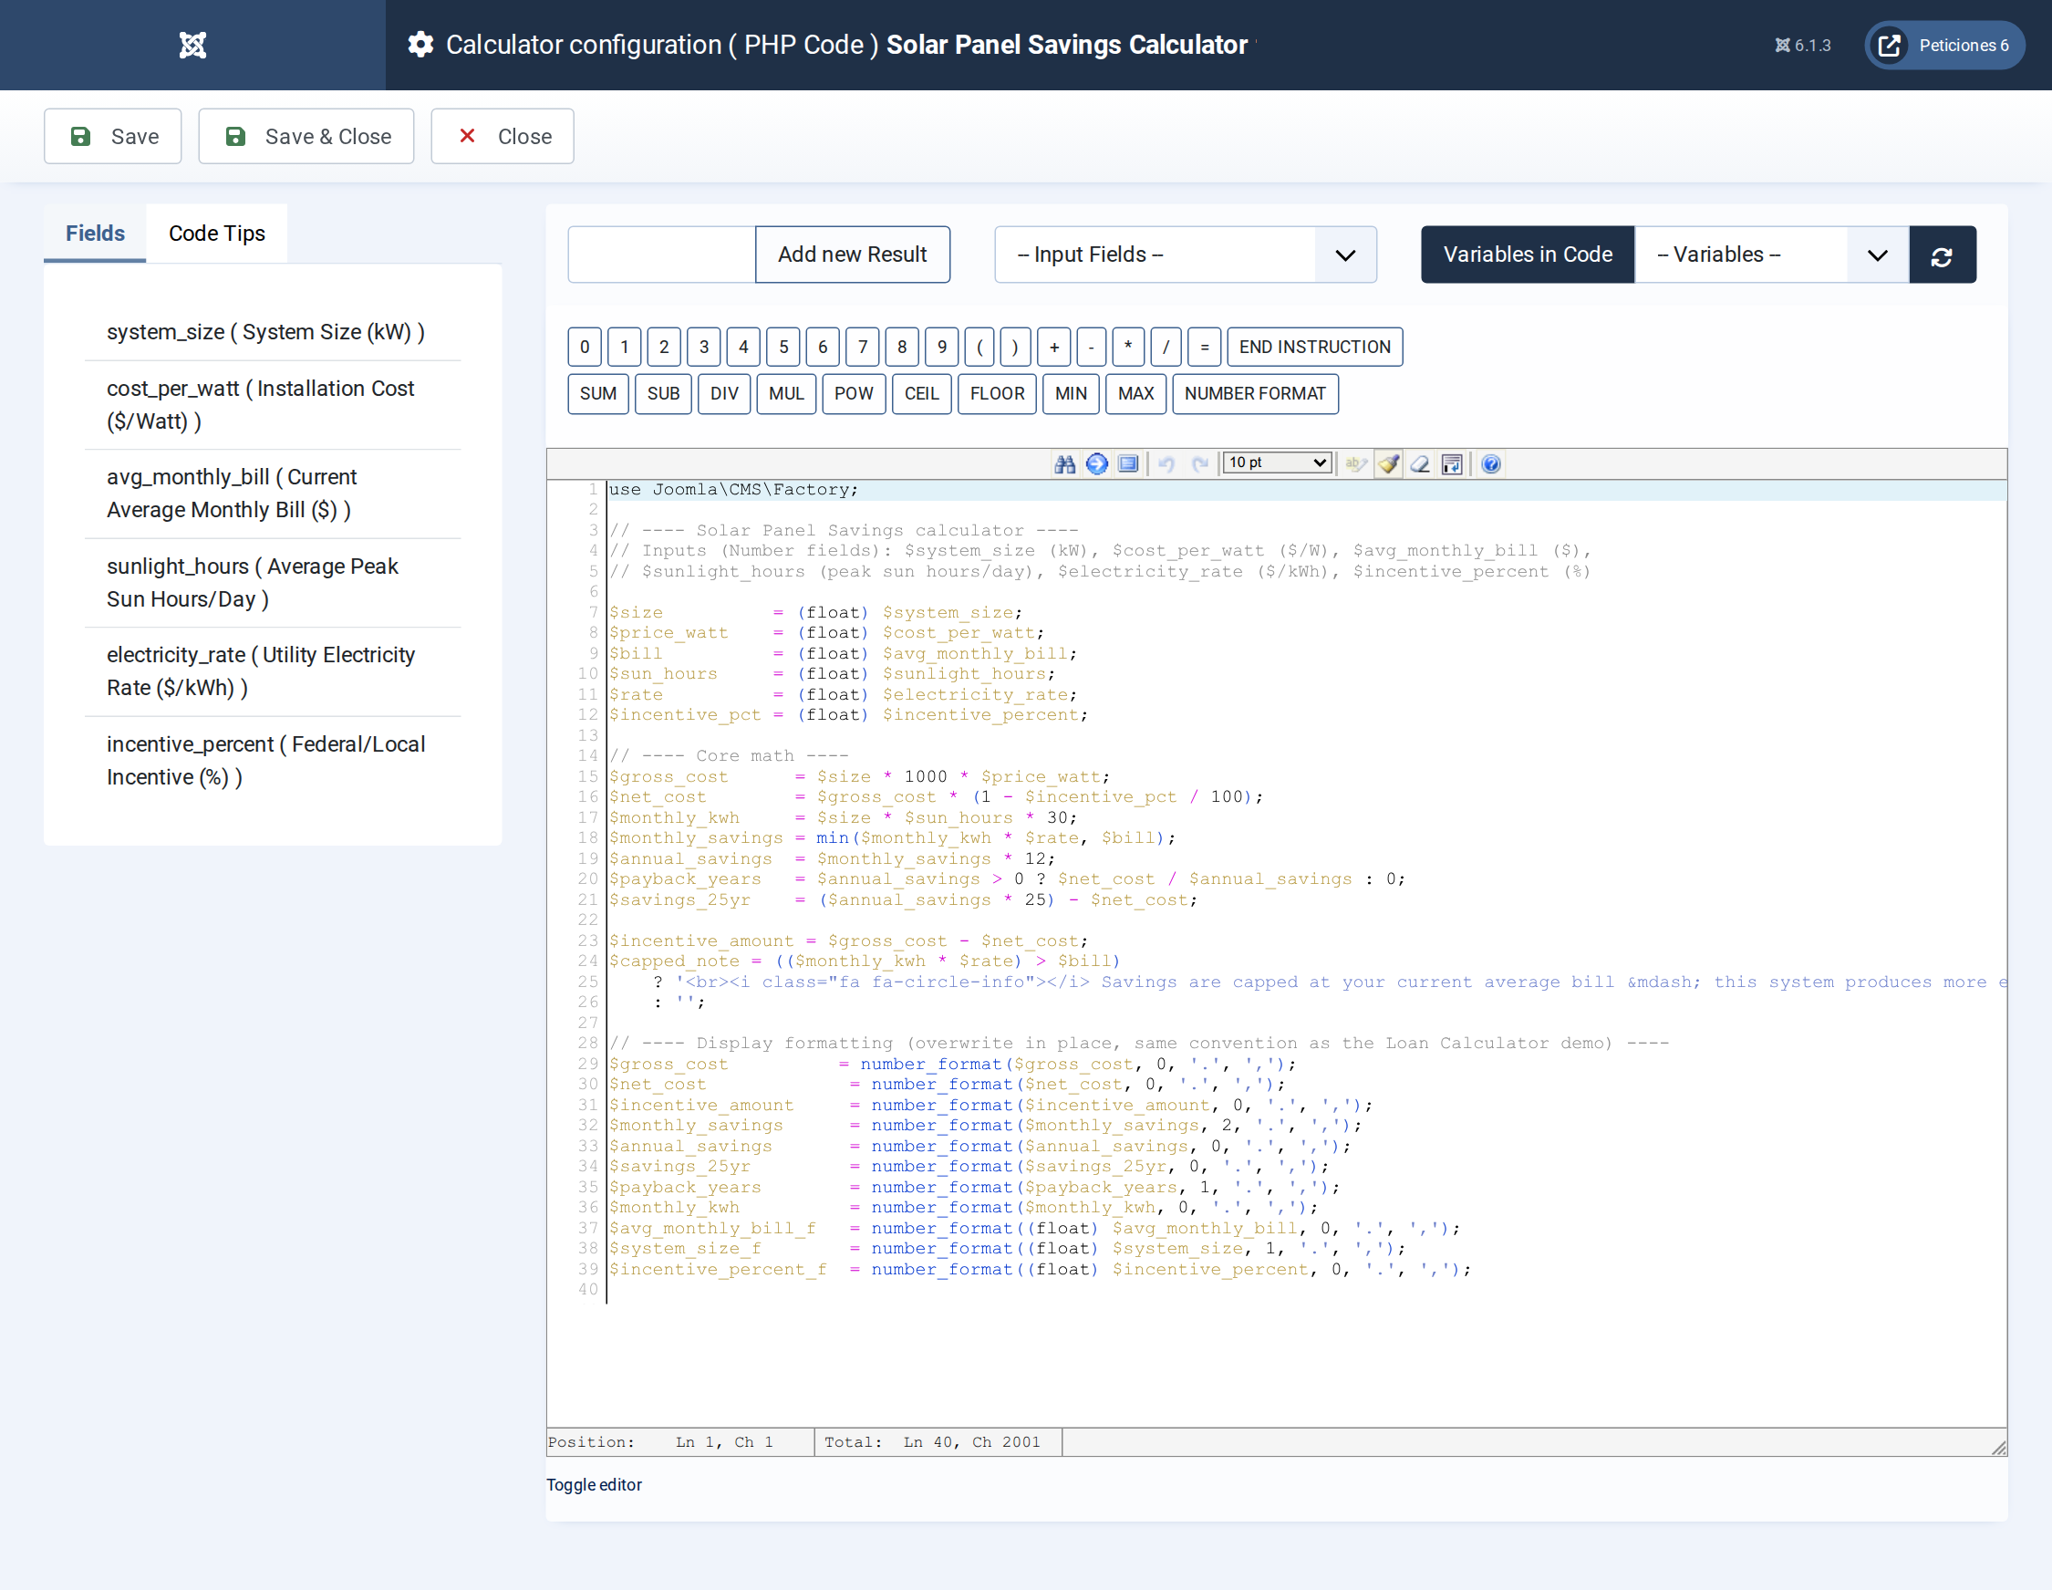This screenshot has width=2052, height=1590.
Task: Toggle fullscreen editor mode icon
Action: pos(1128,464)
